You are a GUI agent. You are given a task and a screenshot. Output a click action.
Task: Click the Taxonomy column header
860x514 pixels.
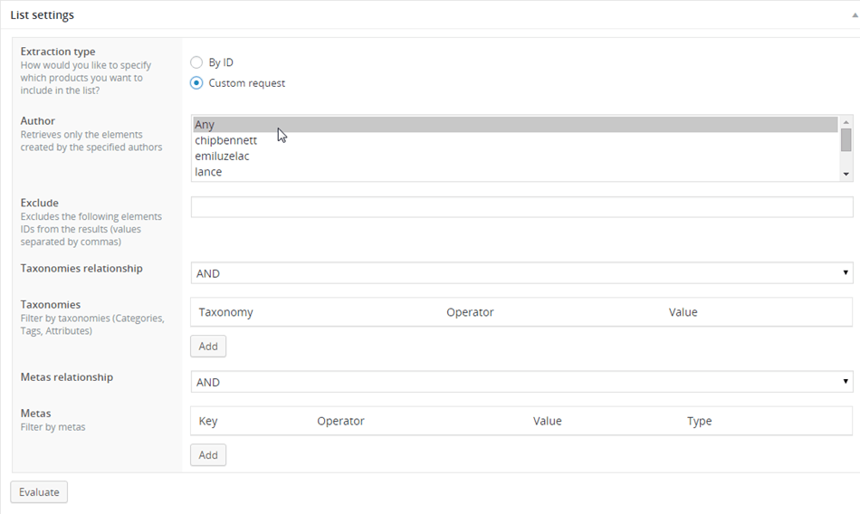(226, 312)
